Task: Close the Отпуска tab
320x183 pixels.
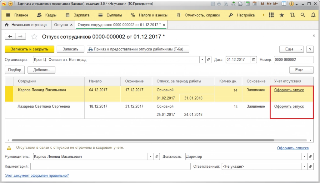Action: [x=72, y=25]
